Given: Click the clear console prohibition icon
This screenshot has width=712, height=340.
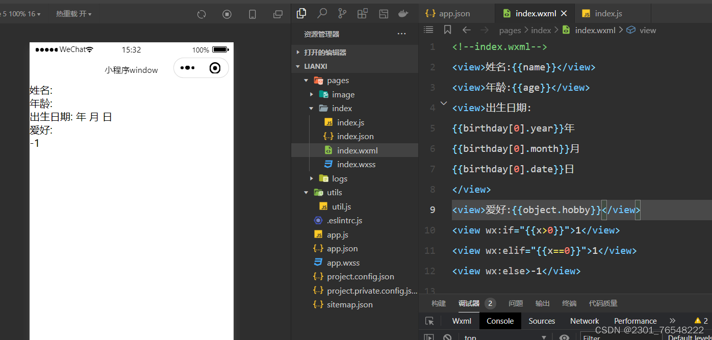Looking at the screenshot, I should pyautogui.click(x=447, y=337).
